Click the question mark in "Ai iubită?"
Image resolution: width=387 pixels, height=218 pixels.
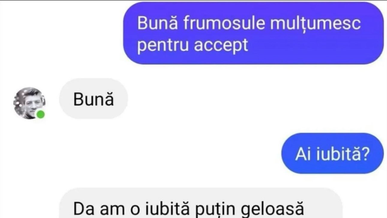(x=365, y=154)
